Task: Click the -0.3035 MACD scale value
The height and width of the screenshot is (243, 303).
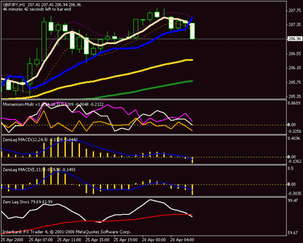Action: [x=294, y=194]
